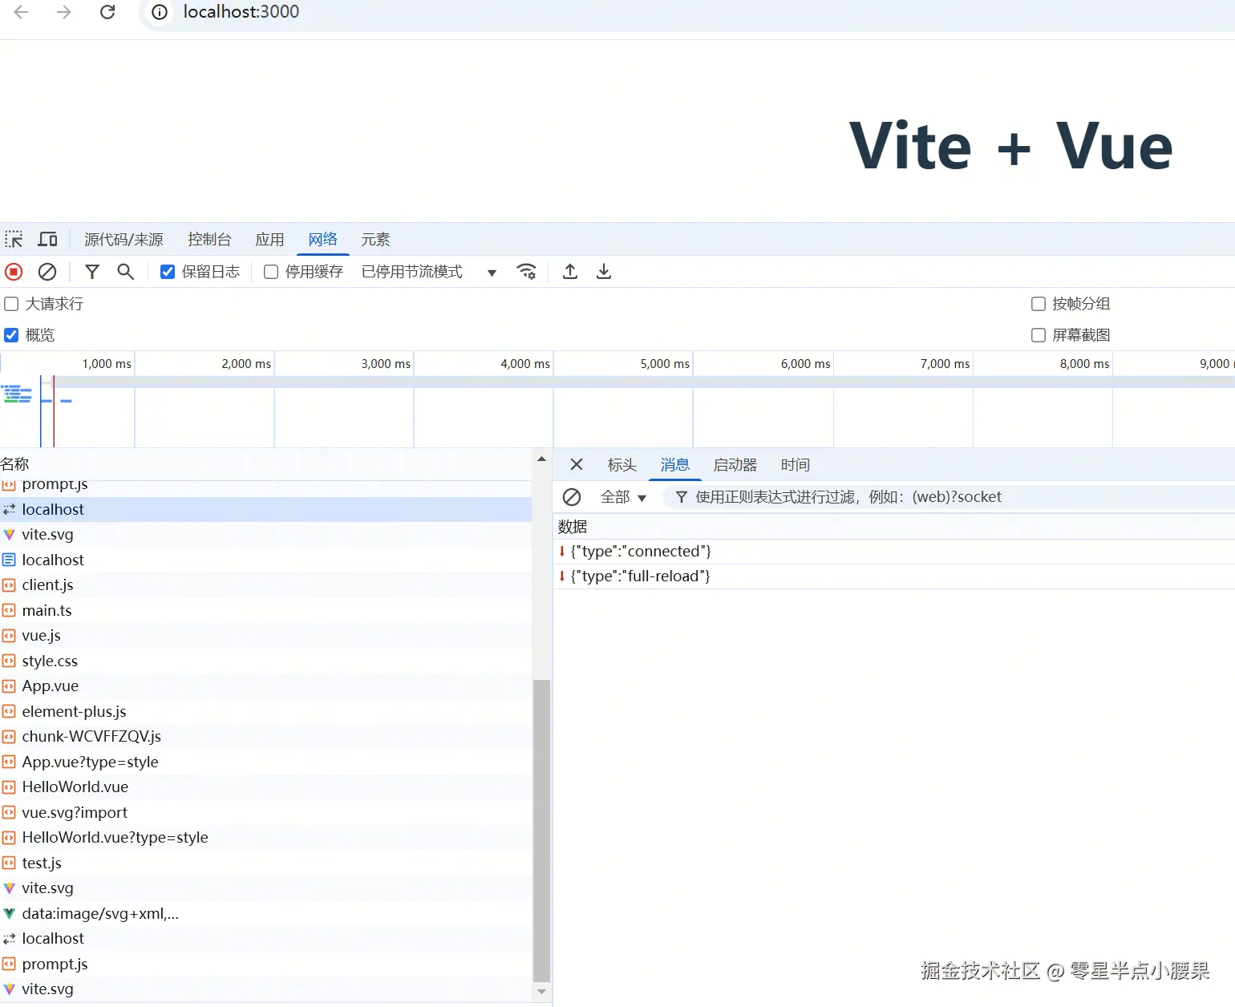Select the App.vue request
The width and height of the screenshot is (1235, 1007).
[265, 686]
